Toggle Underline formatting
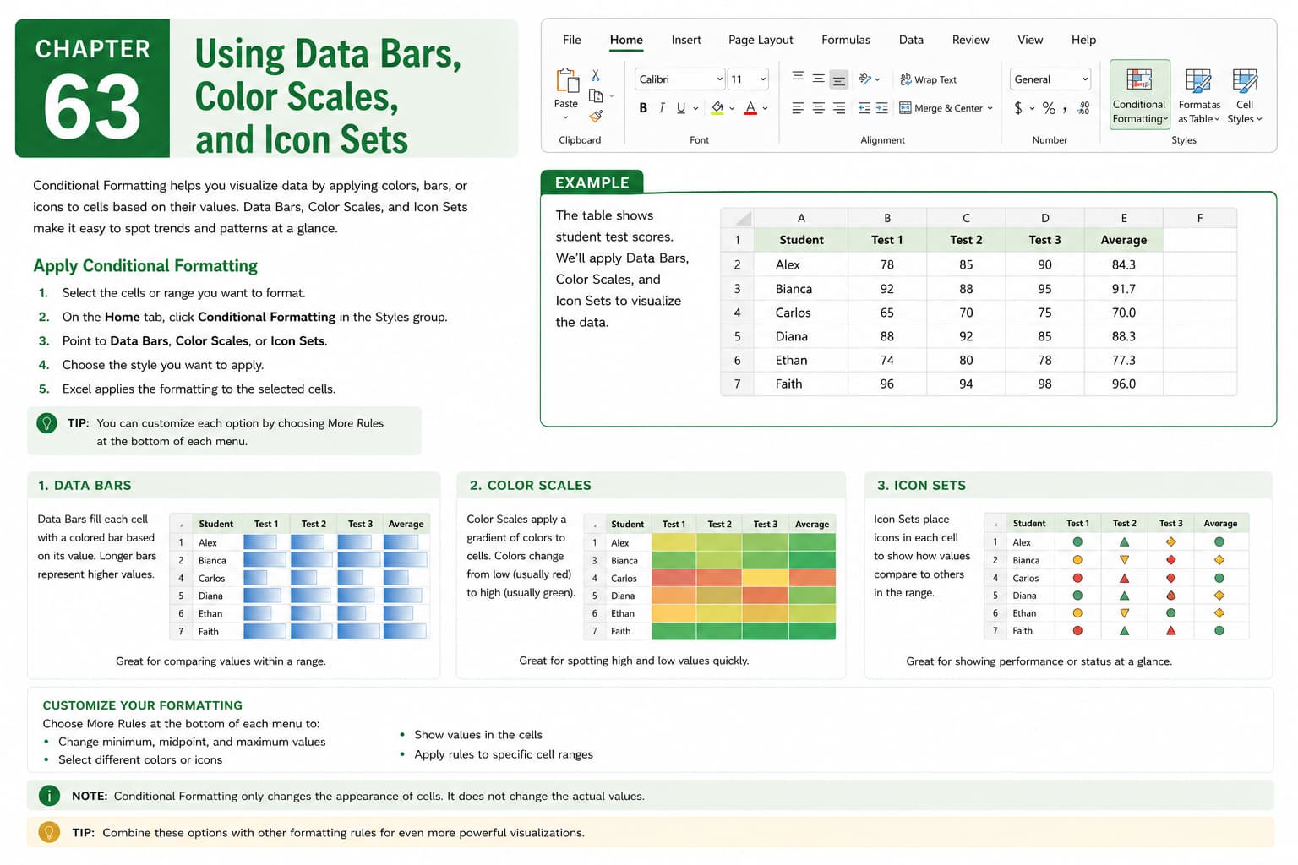The width and height of the screenshot is (1298, 865). [x=681, y=108]
